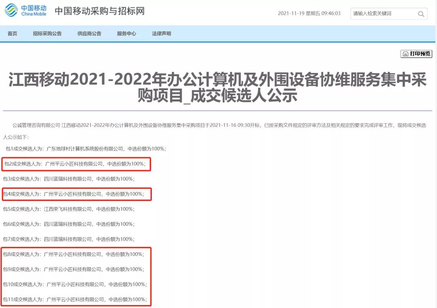Click the 包3成交候选人 line
Image resolution: width=437 pixels, height=308 pixels.
[69, 179]
